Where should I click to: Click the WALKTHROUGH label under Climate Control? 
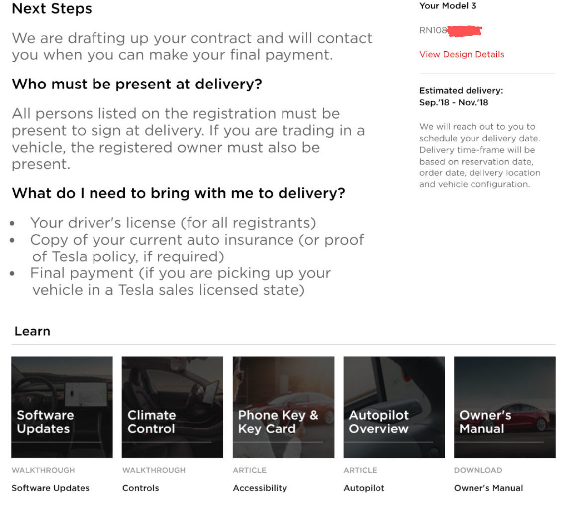pyautogui.click(x=154, y=470)
